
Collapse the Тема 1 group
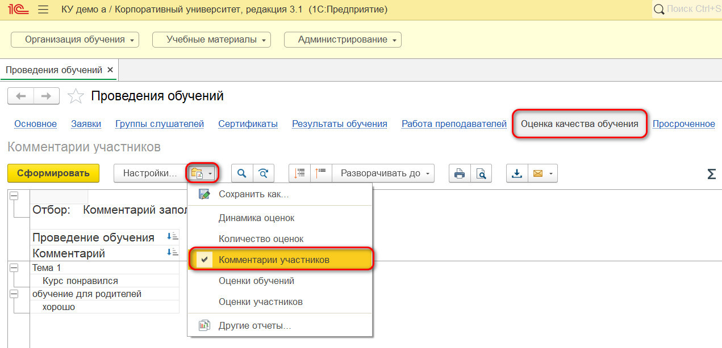[x=14, y=268]
